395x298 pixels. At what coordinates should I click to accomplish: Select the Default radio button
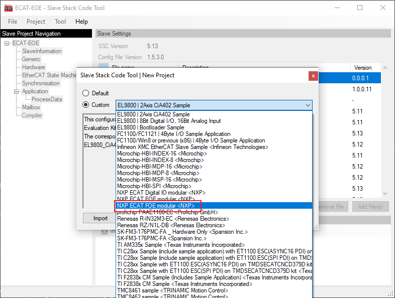click(x=85, y=93)
